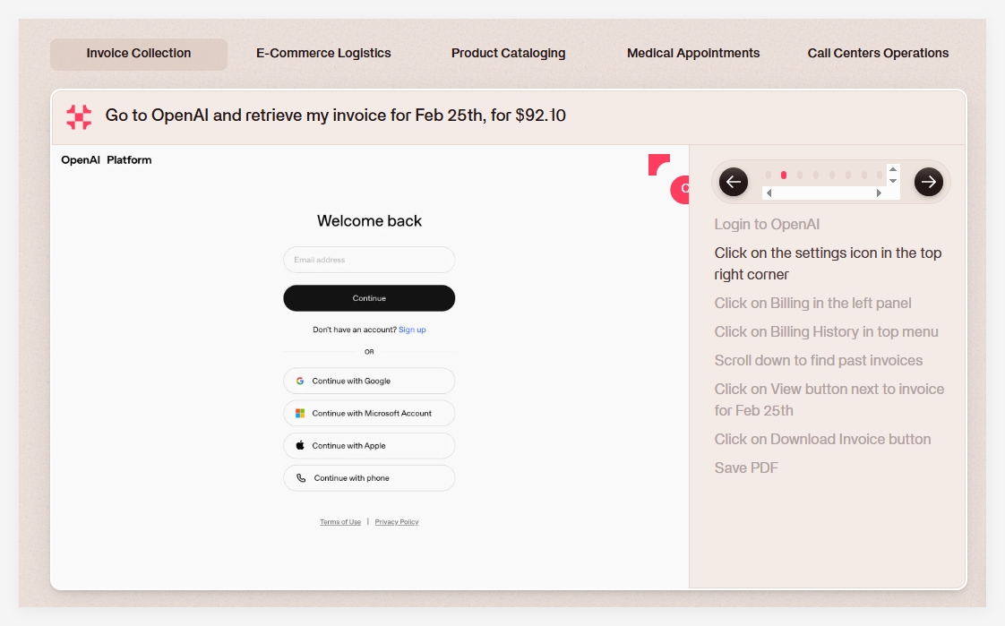1005x626 pixels.
Task: Switch to the E-Commerce Logistics tab
Action: pos(323,54)
